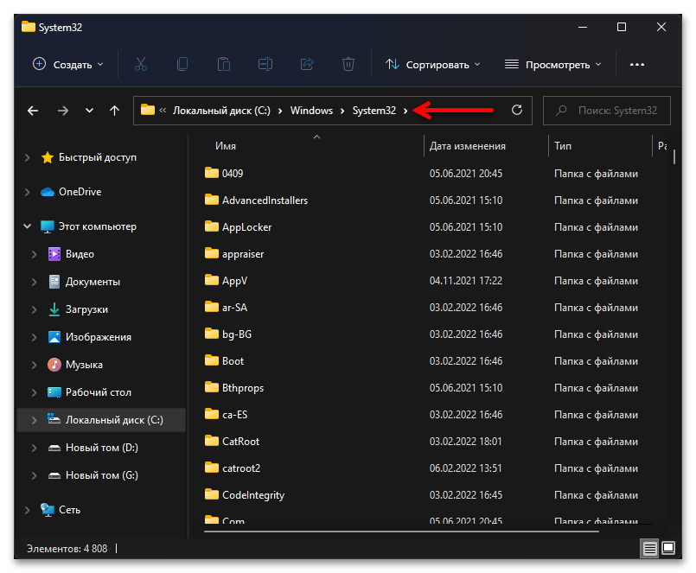Open the Создать dropdown

coord(68,64)
